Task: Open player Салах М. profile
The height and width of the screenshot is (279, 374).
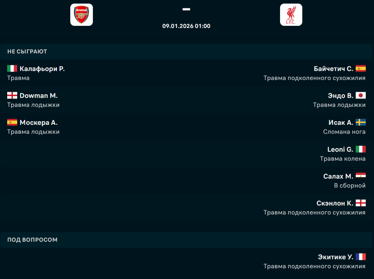Action: [x=338, y=176]
